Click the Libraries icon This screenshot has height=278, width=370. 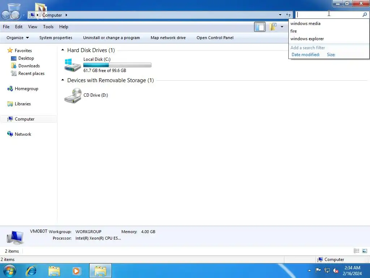coord(10,104)
